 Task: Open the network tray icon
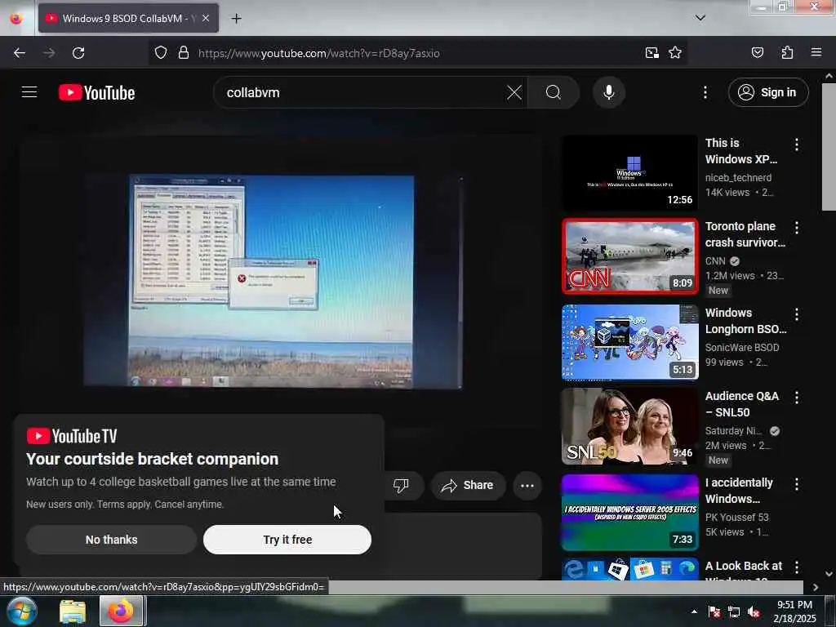click(x=734, y=611)
